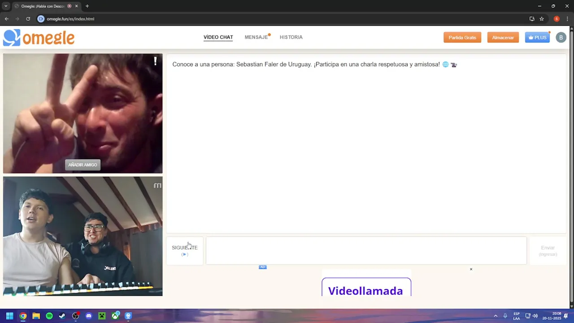Screen dimensions: 574x323
Task: Click the AD badge label
Action: [x=262, y=267]
